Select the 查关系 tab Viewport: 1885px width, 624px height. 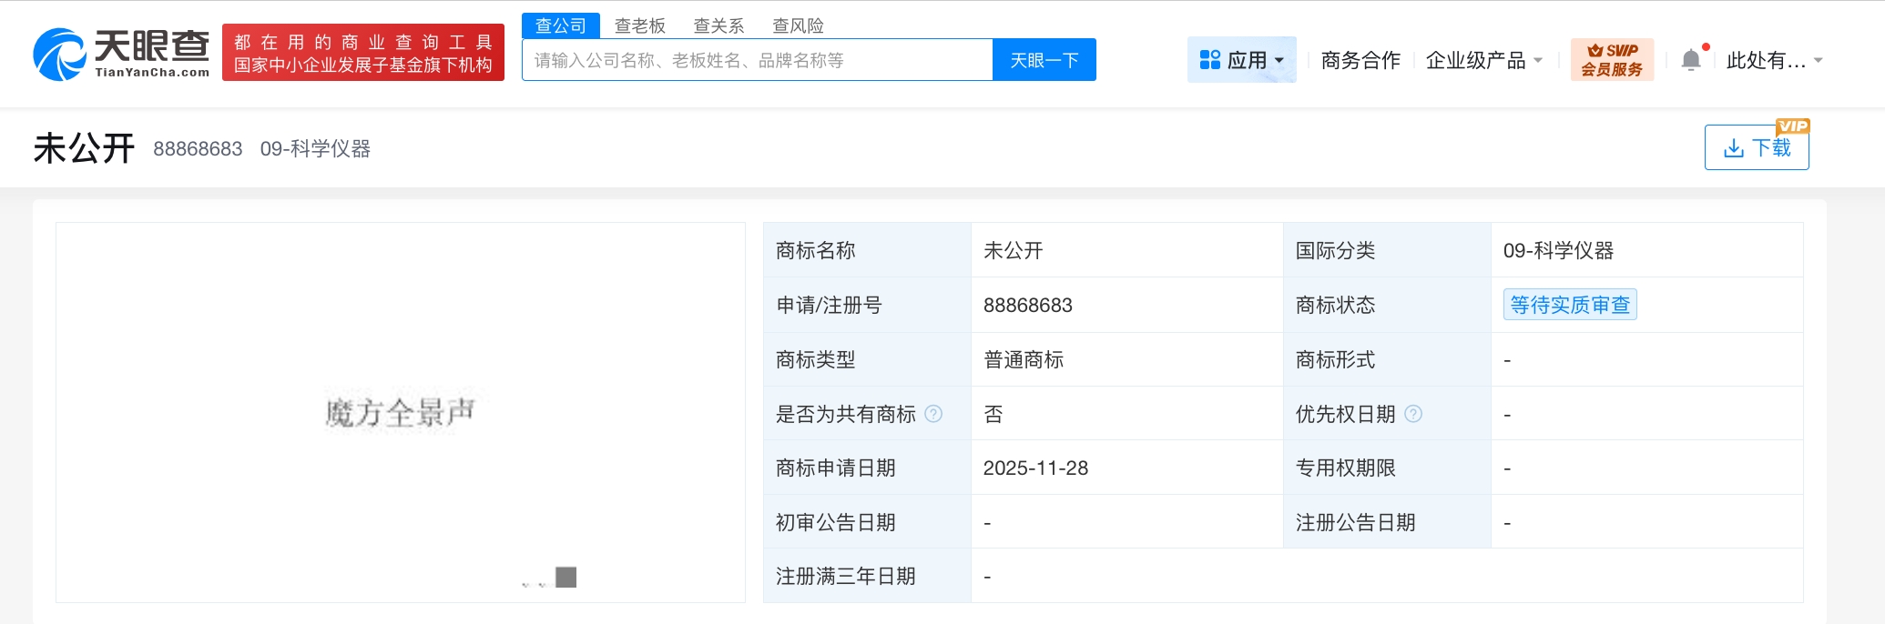pos(718,25)
